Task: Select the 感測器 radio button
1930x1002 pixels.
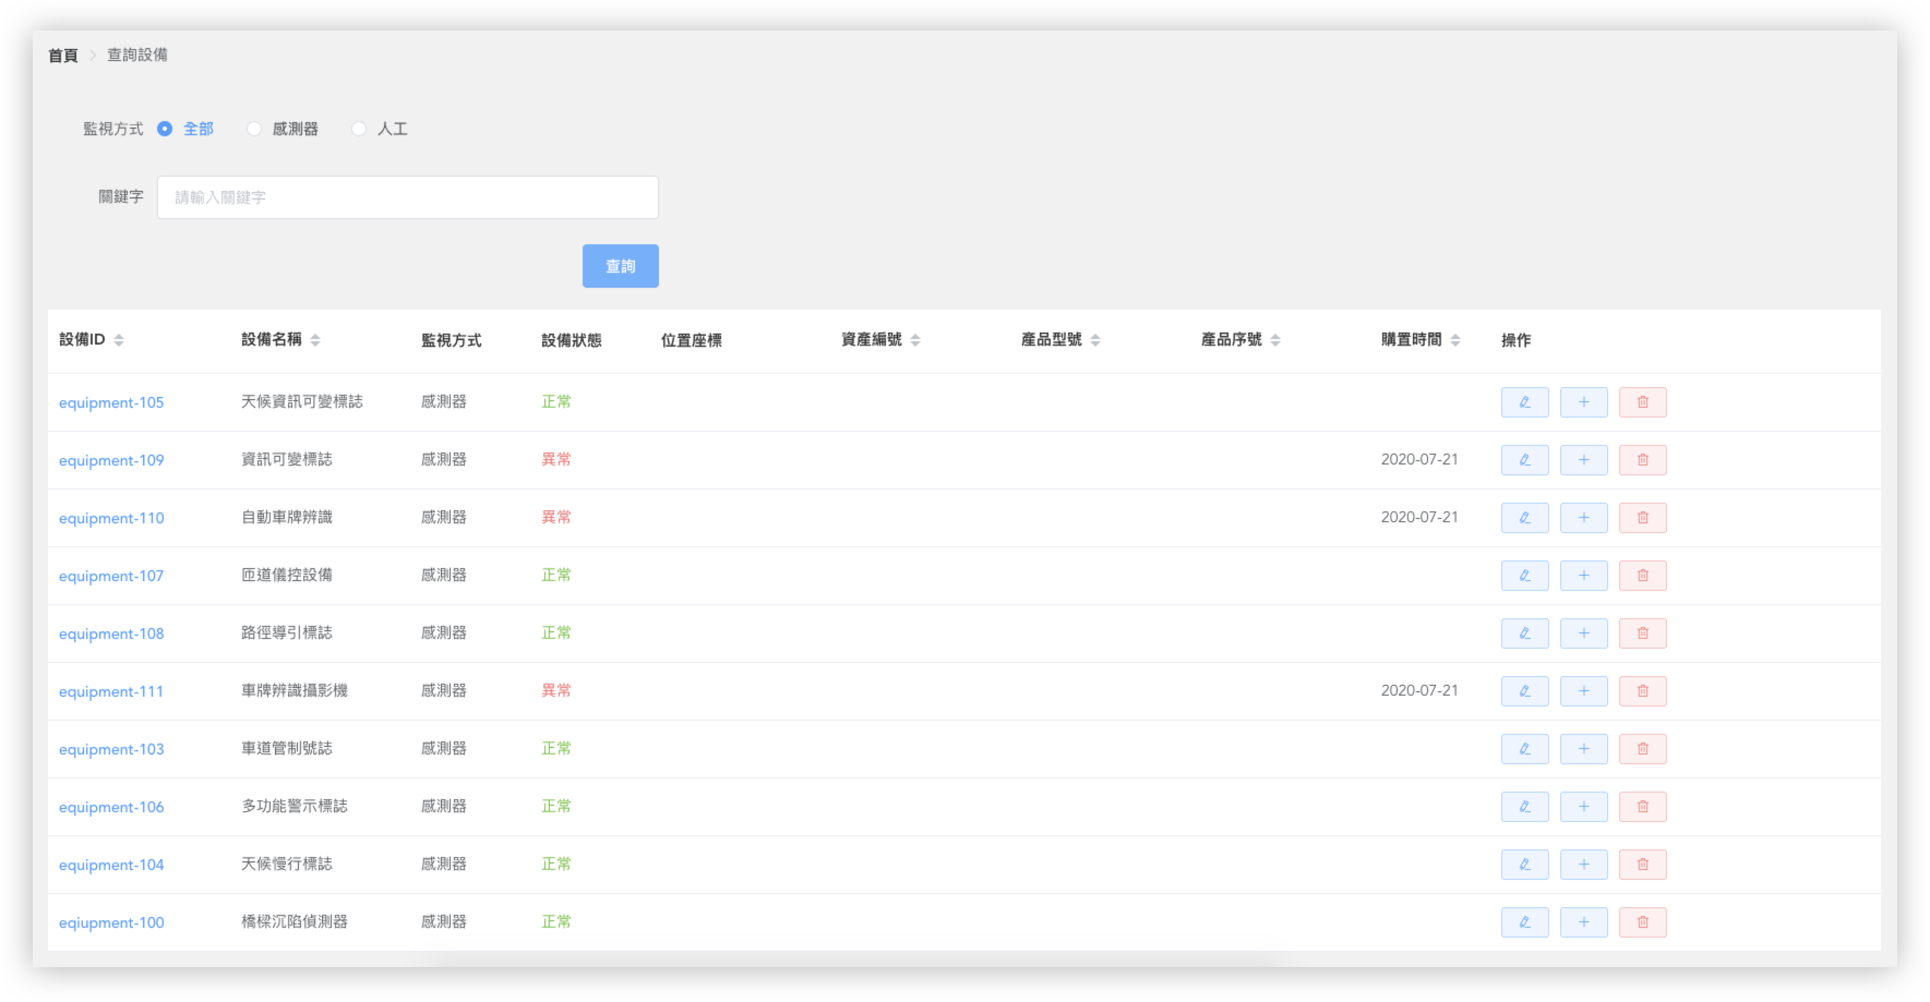Action: (255, 129)
